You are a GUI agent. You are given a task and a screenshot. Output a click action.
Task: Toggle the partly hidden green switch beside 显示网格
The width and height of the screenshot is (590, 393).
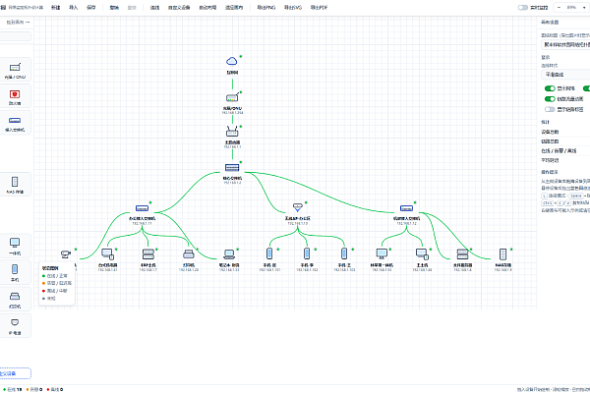pyautogui.click(x=587, y=88)
